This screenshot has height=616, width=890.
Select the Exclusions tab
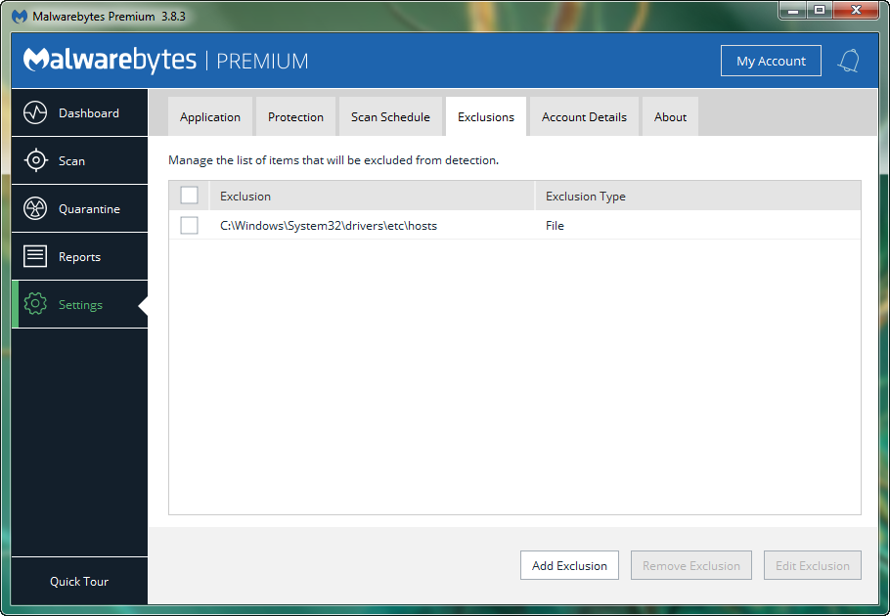tap(486, 117)
